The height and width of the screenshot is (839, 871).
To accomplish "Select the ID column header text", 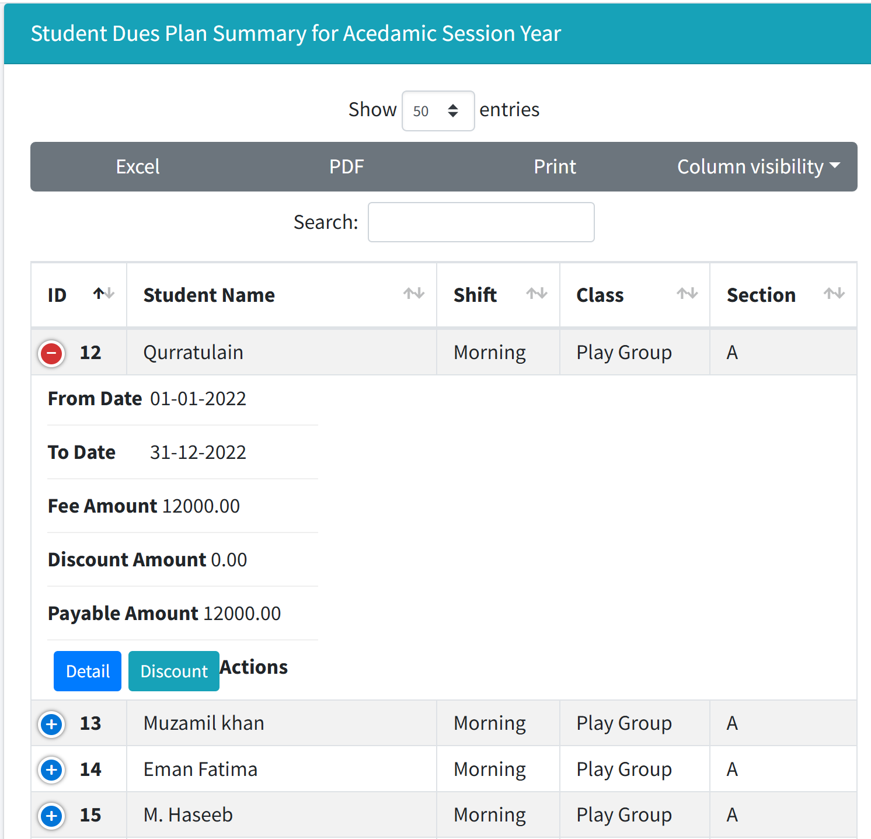I will tap(57, 295).
